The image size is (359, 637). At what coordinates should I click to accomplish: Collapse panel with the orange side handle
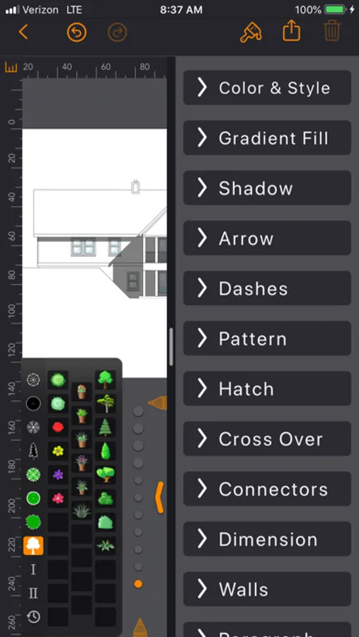(159, 498)
